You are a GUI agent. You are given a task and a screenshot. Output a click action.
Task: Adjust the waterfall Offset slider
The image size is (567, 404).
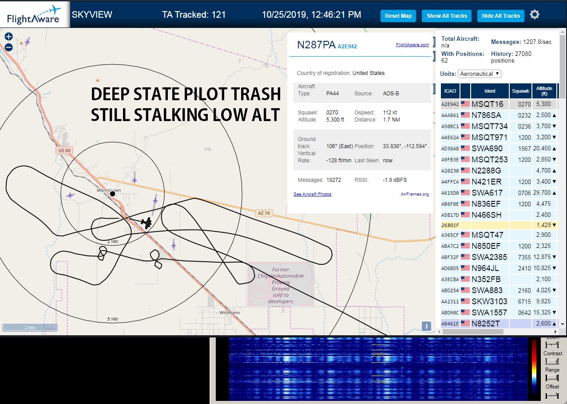552,395
